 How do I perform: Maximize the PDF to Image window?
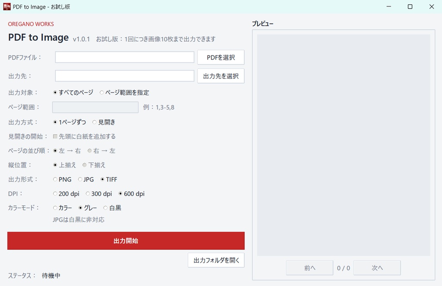click(x=410, y=6)
